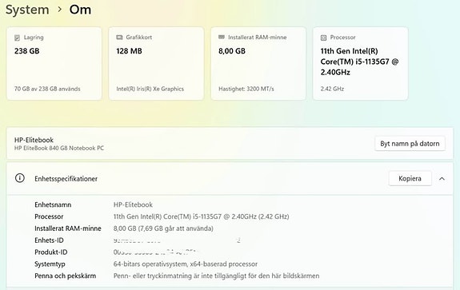The image size is (460, 290).
Task: Click the Enhetsnamn row label
Action: (x=53, y=205)
